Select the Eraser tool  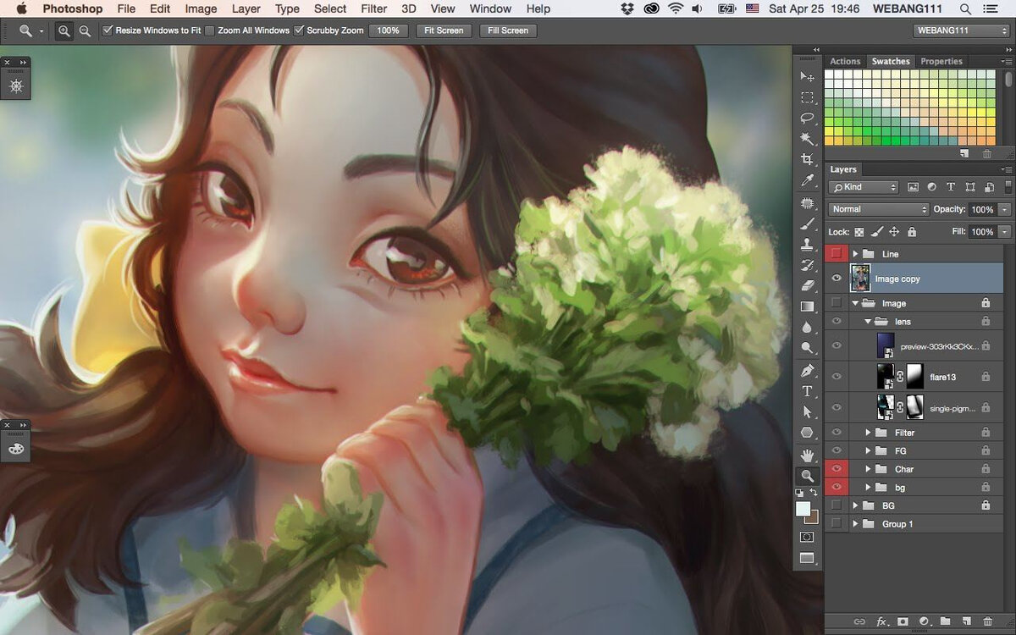807,285
